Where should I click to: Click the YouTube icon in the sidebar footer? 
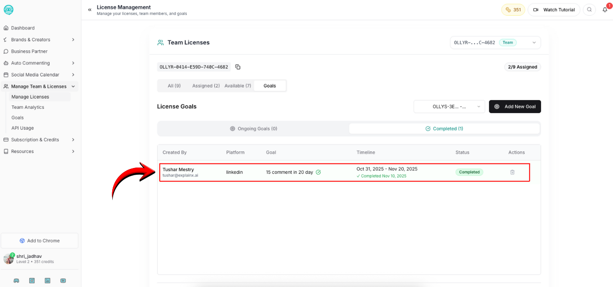click(x=63, y=280)
